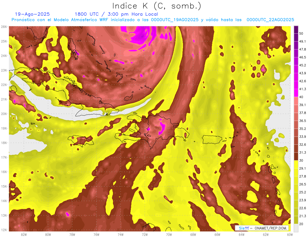308x238 pixels.
Task: Click the latitude label "18N"
Action: point(4,143)
